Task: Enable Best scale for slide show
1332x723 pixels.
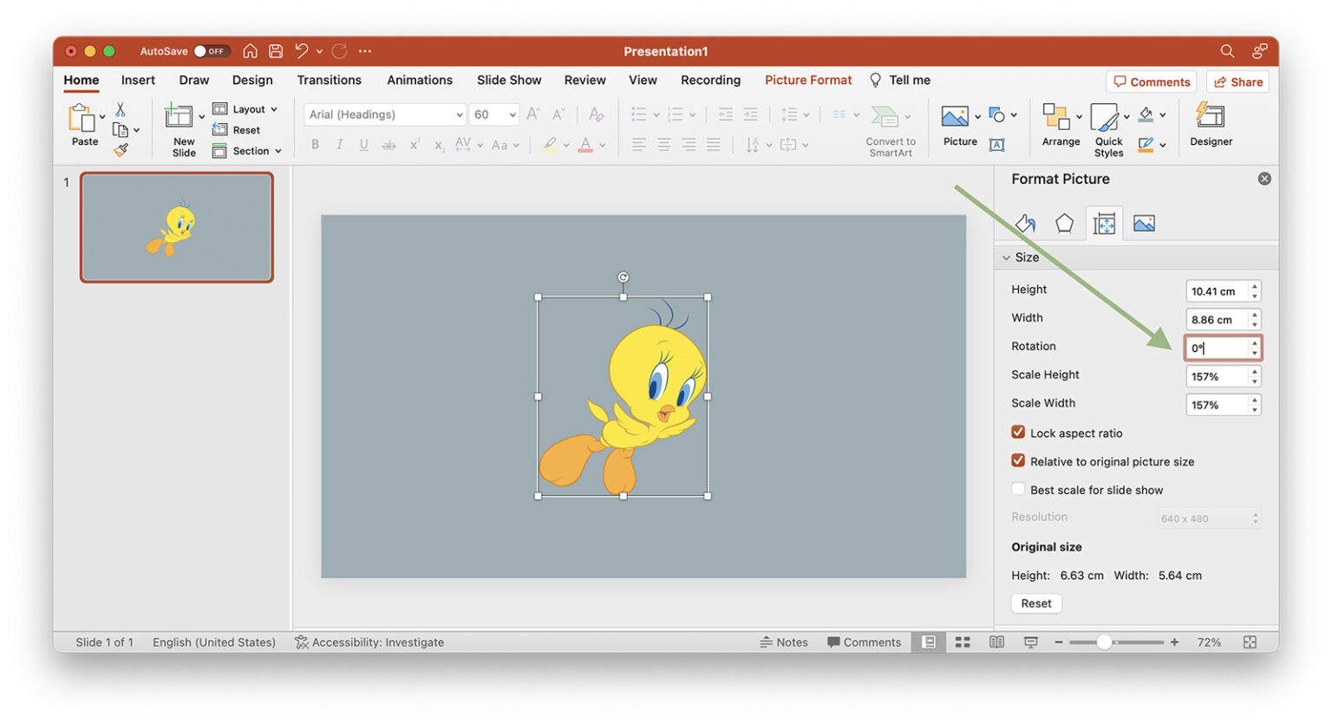Action: click(1018, 489)
